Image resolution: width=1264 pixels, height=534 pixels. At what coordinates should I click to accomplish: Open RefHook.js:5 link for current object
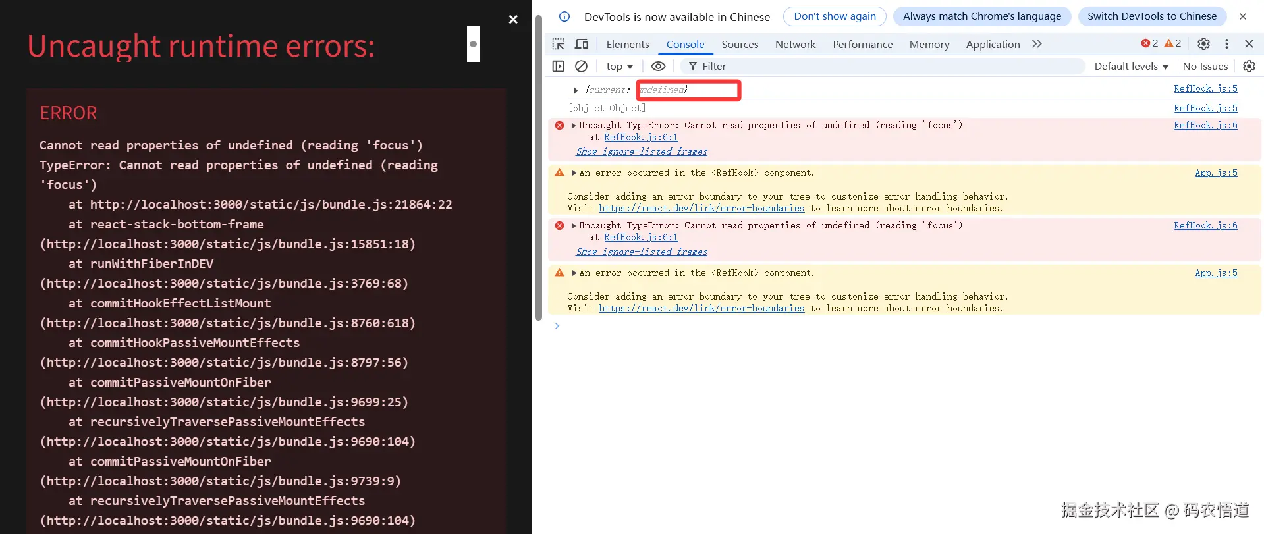pyautogui.click(x=1205, y=88)
